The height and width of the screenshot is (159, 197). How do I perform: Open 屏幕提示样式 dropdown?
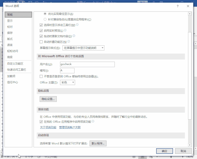pos(83,48)
